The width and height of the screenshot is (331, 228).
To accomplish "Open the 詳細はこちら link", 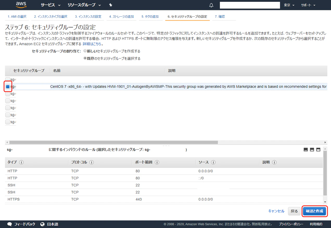I will 92,44.
